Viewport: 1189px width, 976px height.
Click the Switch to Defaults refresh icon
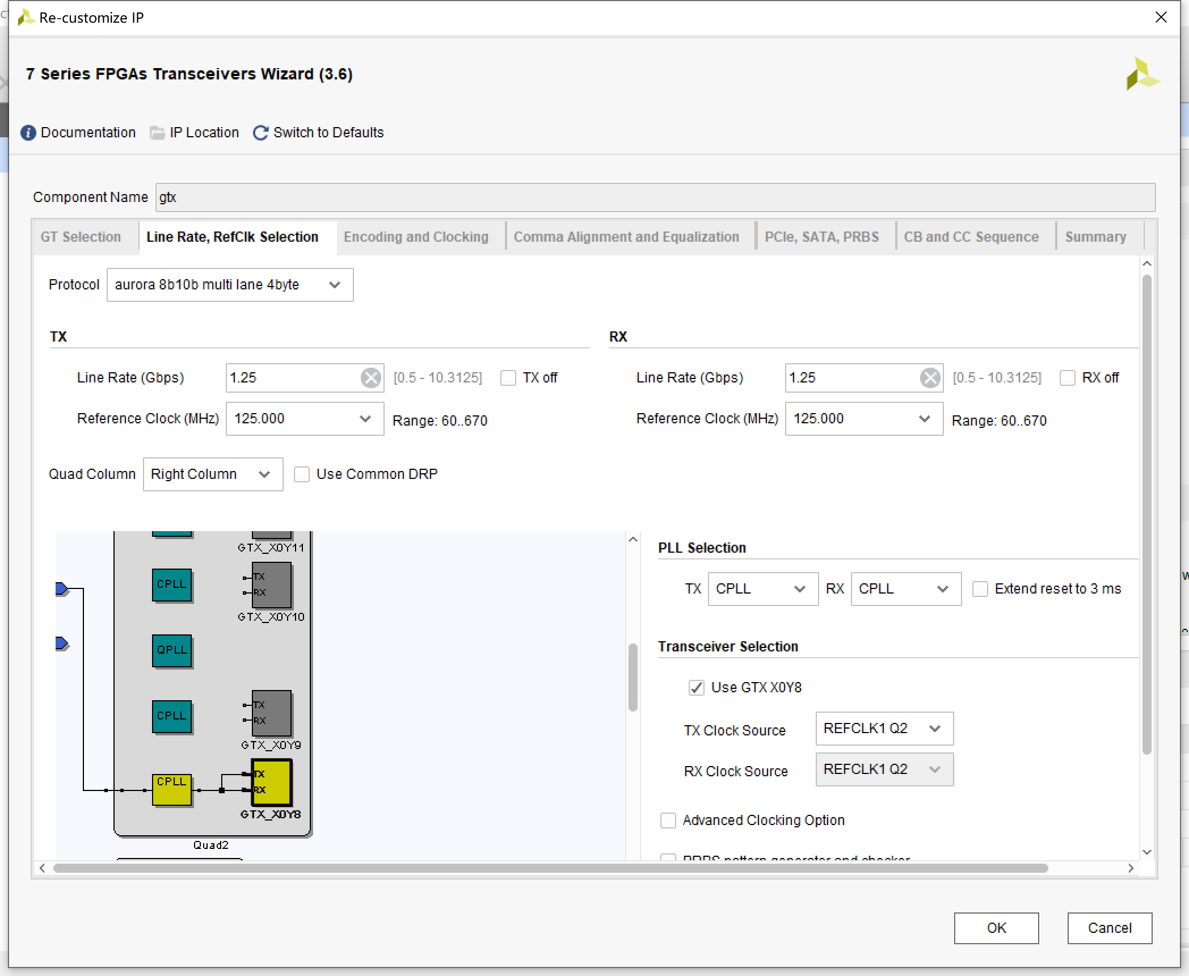click(260, 133)
